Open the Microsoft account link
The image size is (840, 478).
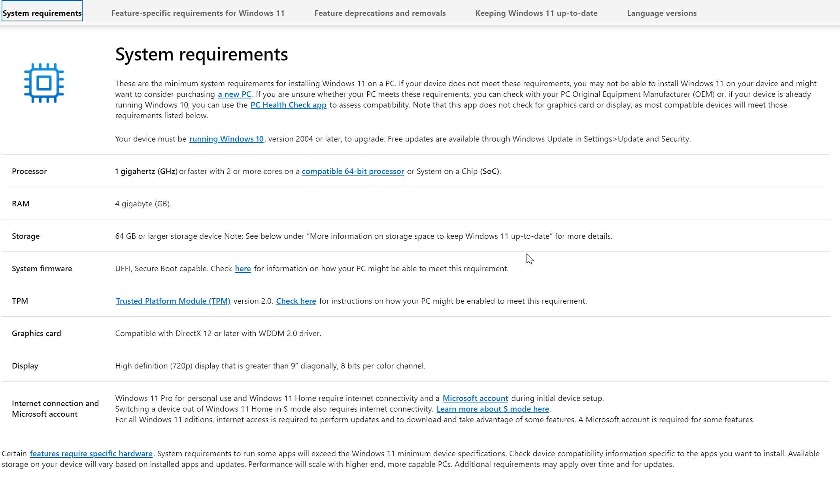pyautogui.click(x=475, y=399)
